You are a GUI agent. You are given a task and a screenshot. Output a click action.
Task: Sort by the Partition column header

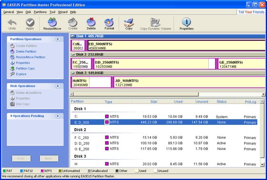point(87,102)
